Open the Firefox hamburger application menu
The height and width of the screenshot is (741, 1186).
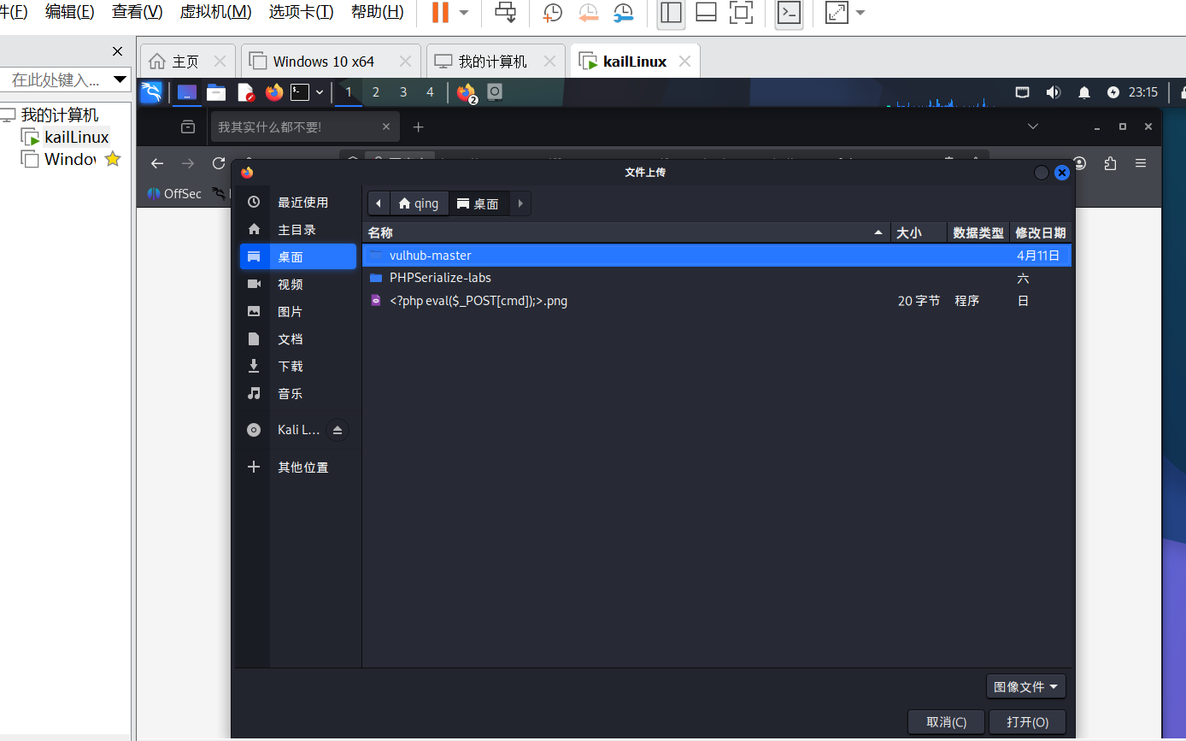pos(1141,162)
